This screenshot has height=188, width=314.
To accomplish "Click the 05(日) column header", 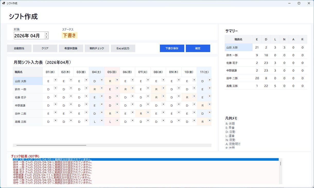I will tap(112, 72).
